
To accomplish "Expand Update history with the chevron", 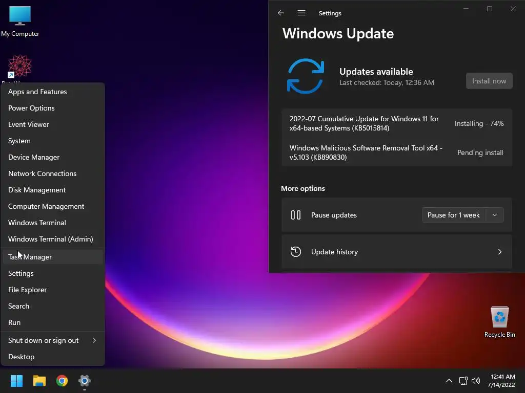I will 499,252.
